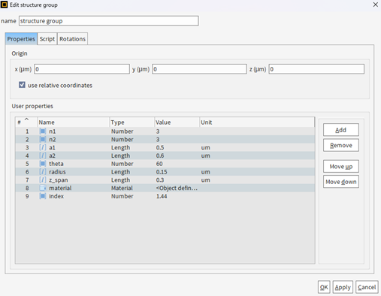Click the Move up button
Image resolution: width=381 pixels, height=296 pixels.
tap(341, 166)
